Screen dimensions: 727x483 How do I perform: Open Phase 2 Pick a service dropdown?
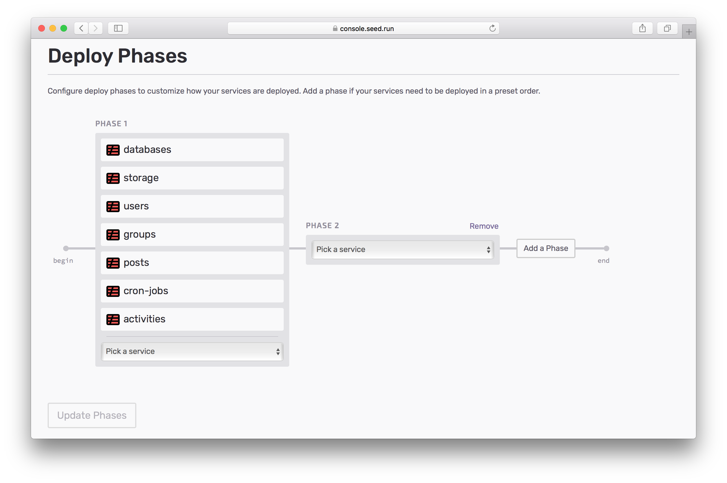coord(403,250)
